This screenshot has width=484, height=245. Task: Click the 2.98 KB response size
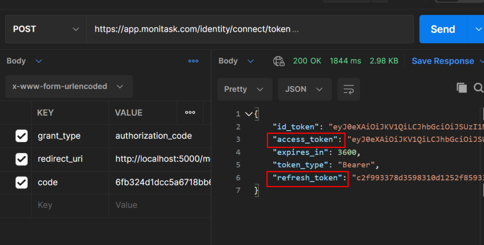tap(384, 61)
